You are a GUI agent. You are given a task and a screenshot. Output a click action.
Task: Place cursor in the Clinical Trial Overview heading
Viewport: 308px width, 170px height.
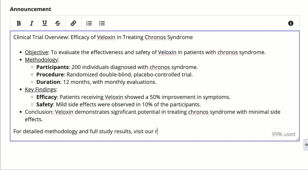tap(103, 37)
